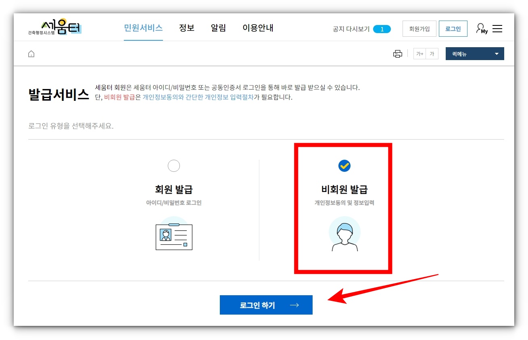
Task: Click the 세움터 logo
Action: pyautogui.click(x=55, y=27)
